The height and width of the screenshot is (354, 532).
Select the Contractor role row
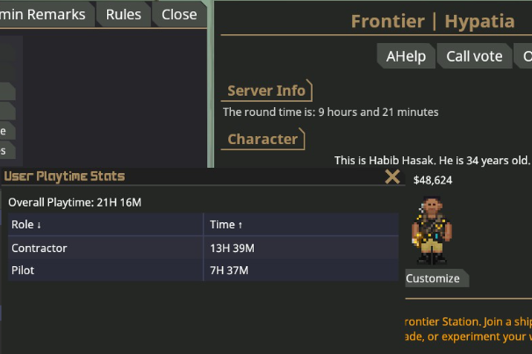pos(203,248)
